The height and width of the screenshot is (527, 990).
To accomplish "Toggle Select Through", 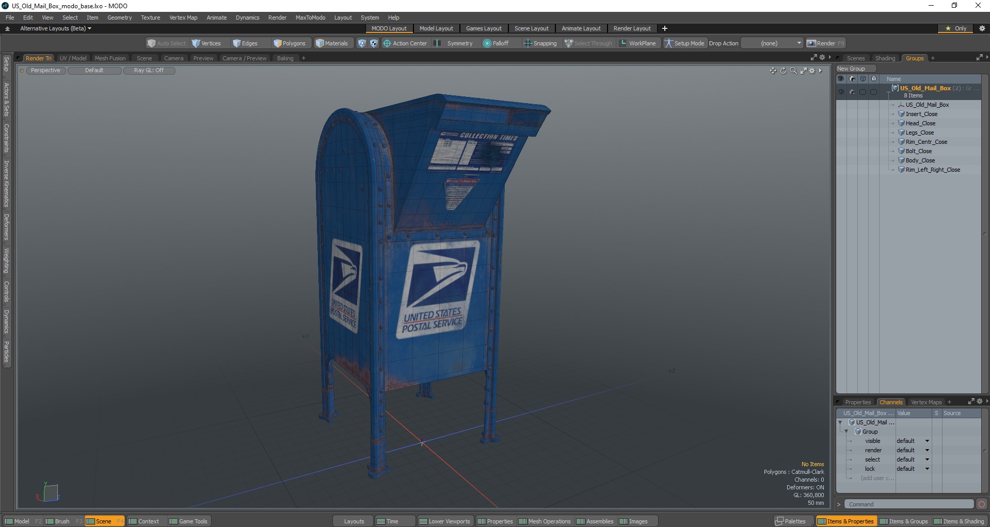I will point(588,43).
